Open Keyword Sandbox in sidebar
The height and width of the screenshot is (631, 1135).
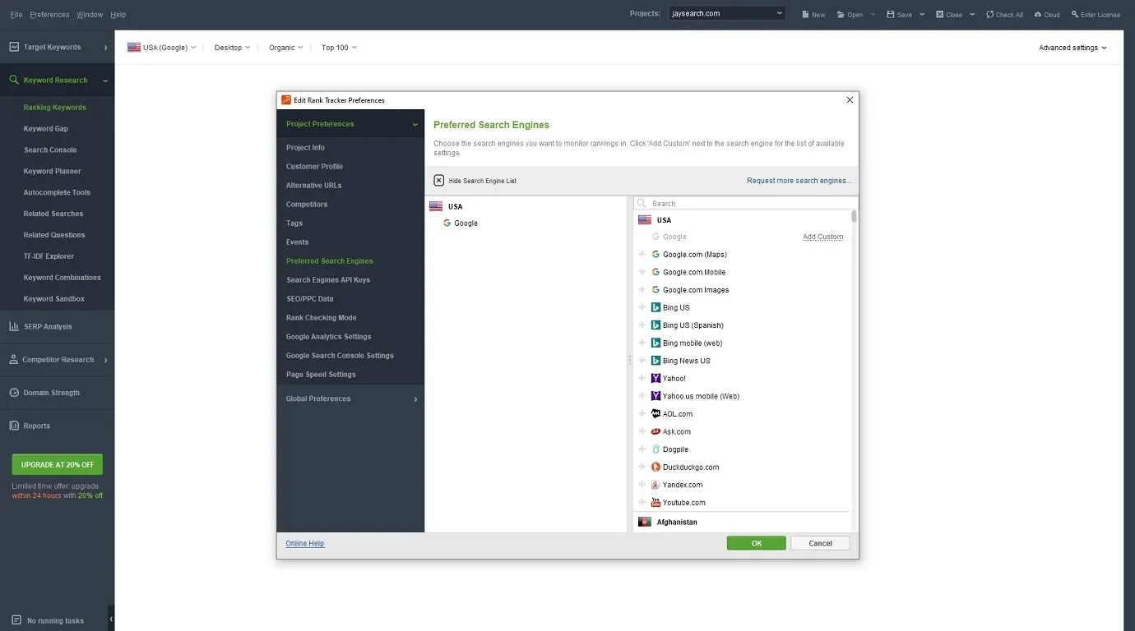tap(54, 299)
